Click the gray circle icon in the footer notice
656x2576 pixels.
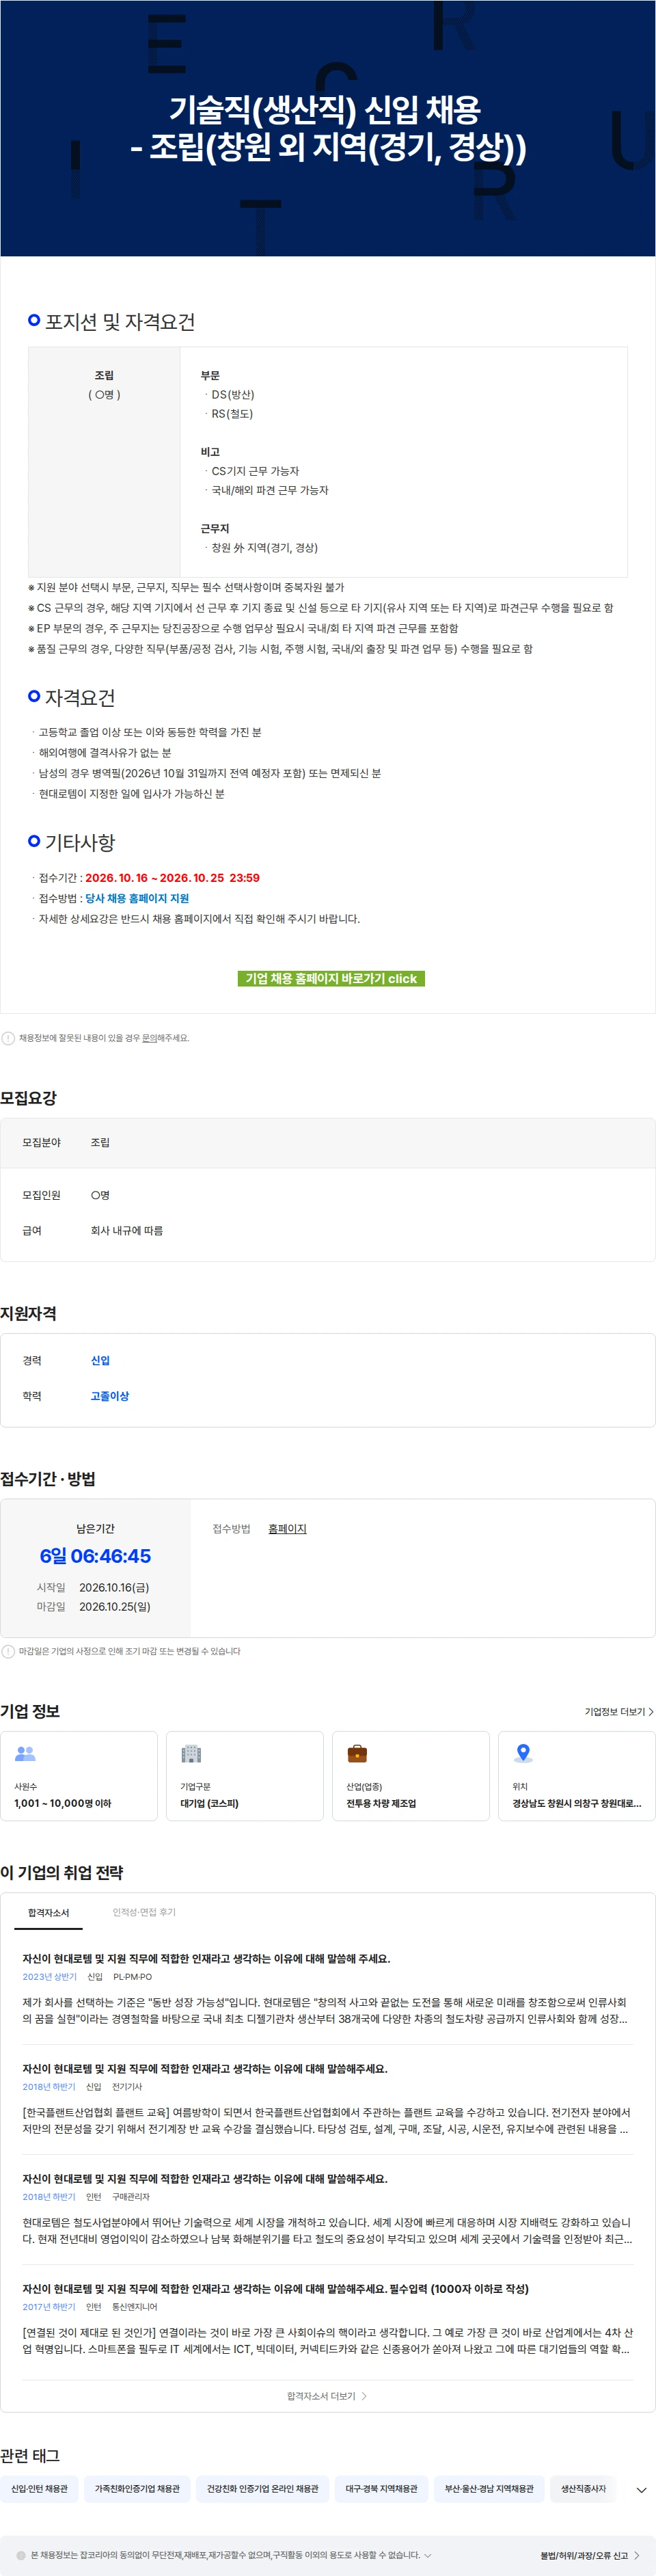pyautogui.click(x=21, y=2555)
